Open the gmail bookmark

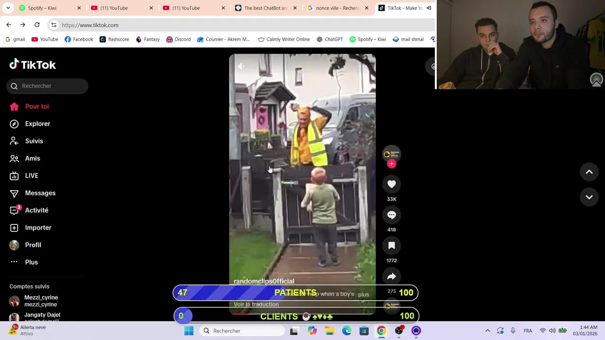click(x=15, y=39)
